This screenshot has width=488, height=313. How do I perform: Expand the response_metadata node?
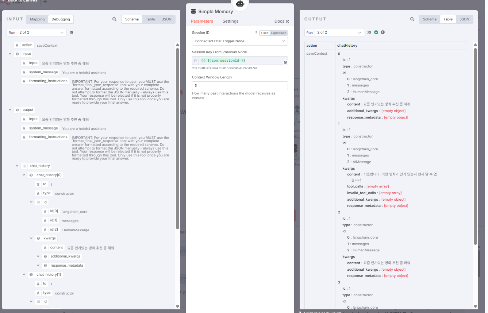click(38, 266)
